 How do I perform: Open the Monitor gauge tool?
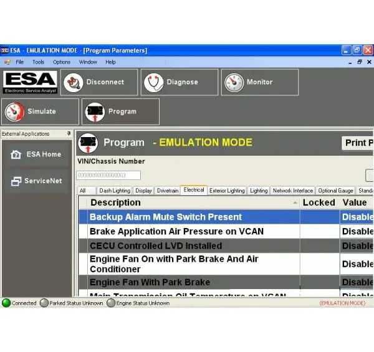point(260,82)
